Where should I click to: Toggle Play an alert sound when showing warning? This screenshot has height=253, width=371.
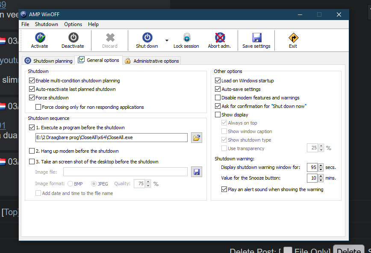coord(224,189)
